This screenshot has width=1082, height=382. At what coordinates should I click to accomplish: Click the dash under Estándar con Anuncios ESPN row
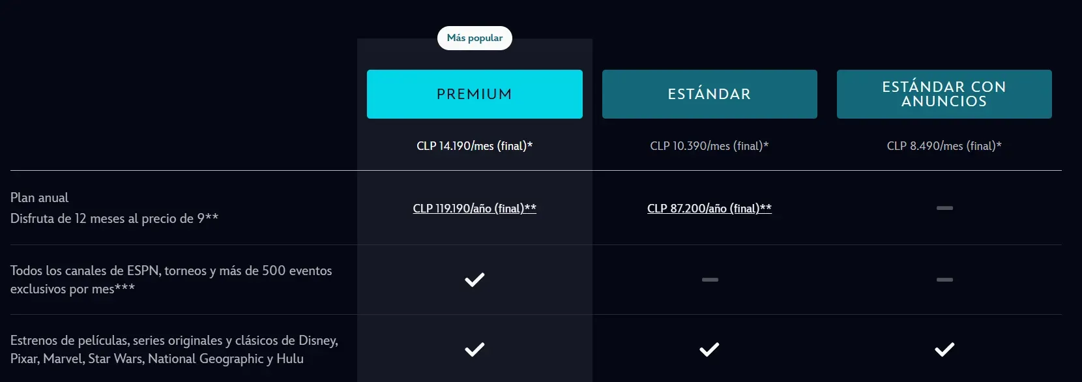(944, 280)
